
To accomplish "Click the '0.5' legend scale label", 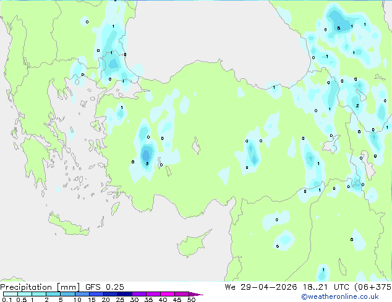I will tap(21, 300).
